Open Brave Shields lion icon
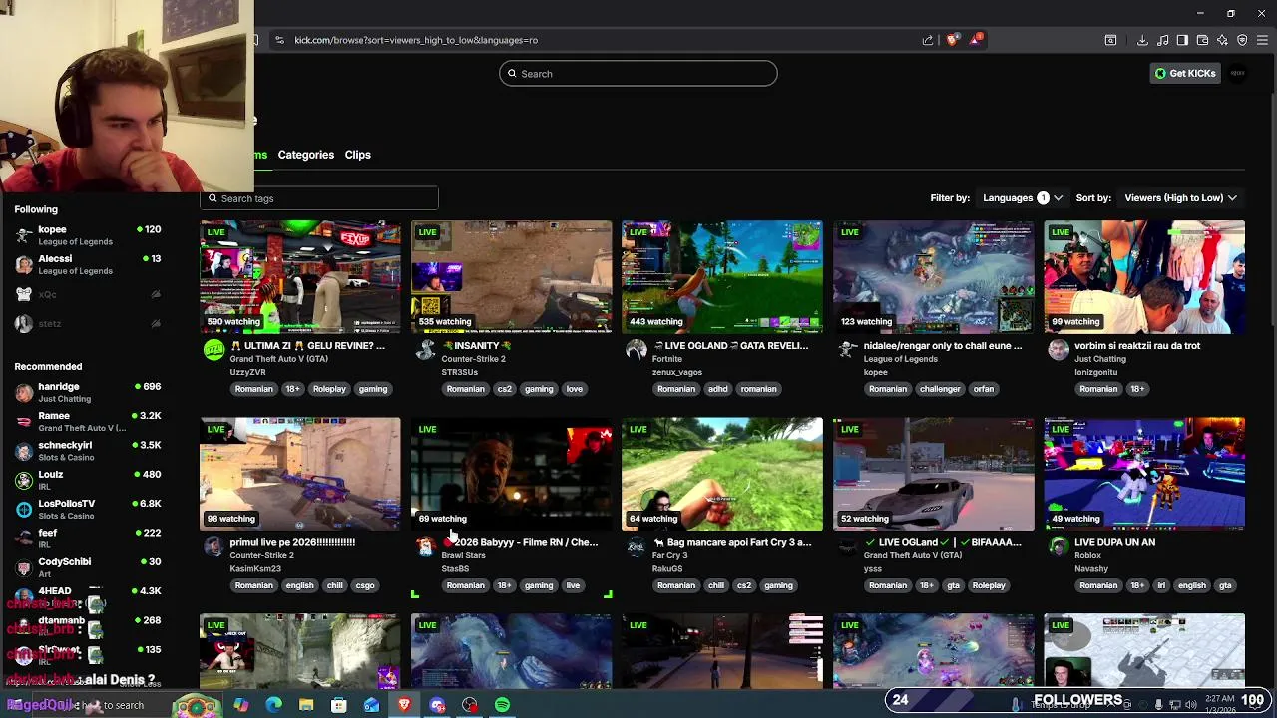 pos(953,40)
